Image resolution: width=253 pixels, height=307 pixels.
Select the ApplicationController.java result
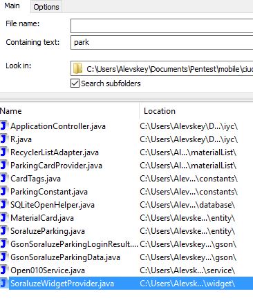click(x=58, y=126)
